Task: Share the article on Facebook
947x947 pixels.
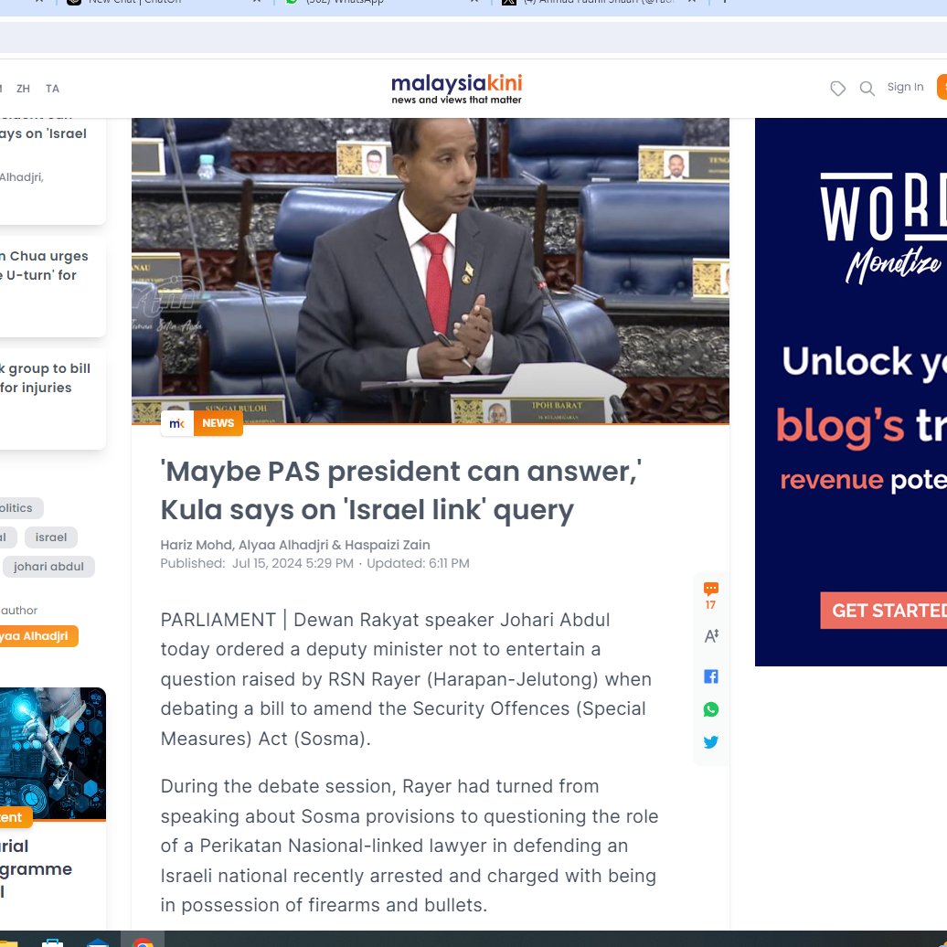Action: tap(711, 676)
